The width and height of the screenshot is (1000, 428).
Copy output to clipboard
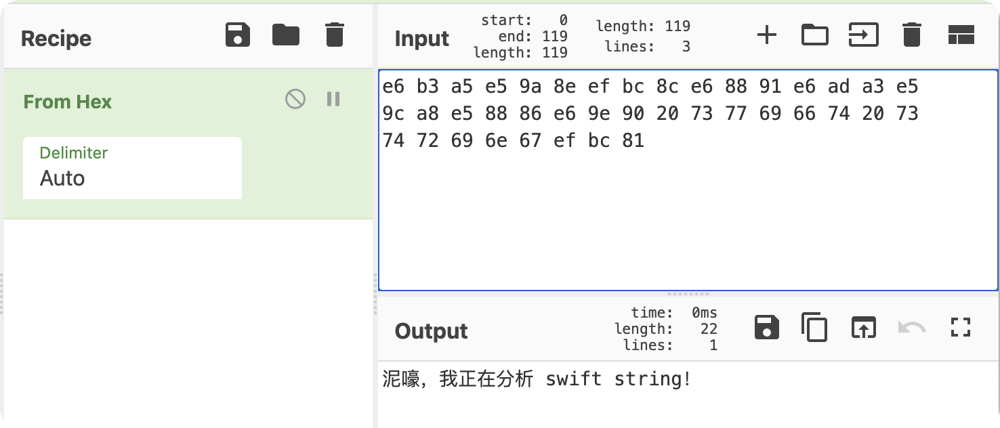pos(814,328)
